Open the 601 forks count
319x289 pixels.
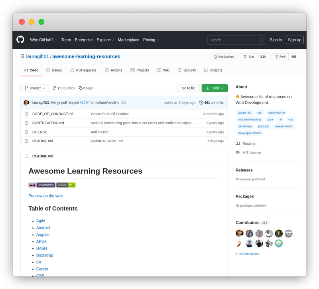(294, 57)
